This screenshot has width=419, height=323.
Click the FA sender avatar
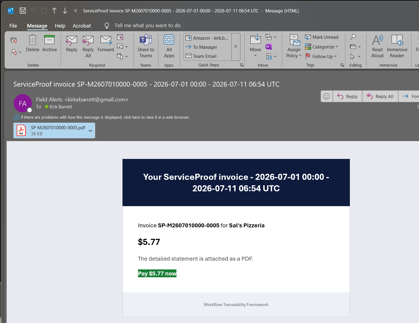(23, 103)
